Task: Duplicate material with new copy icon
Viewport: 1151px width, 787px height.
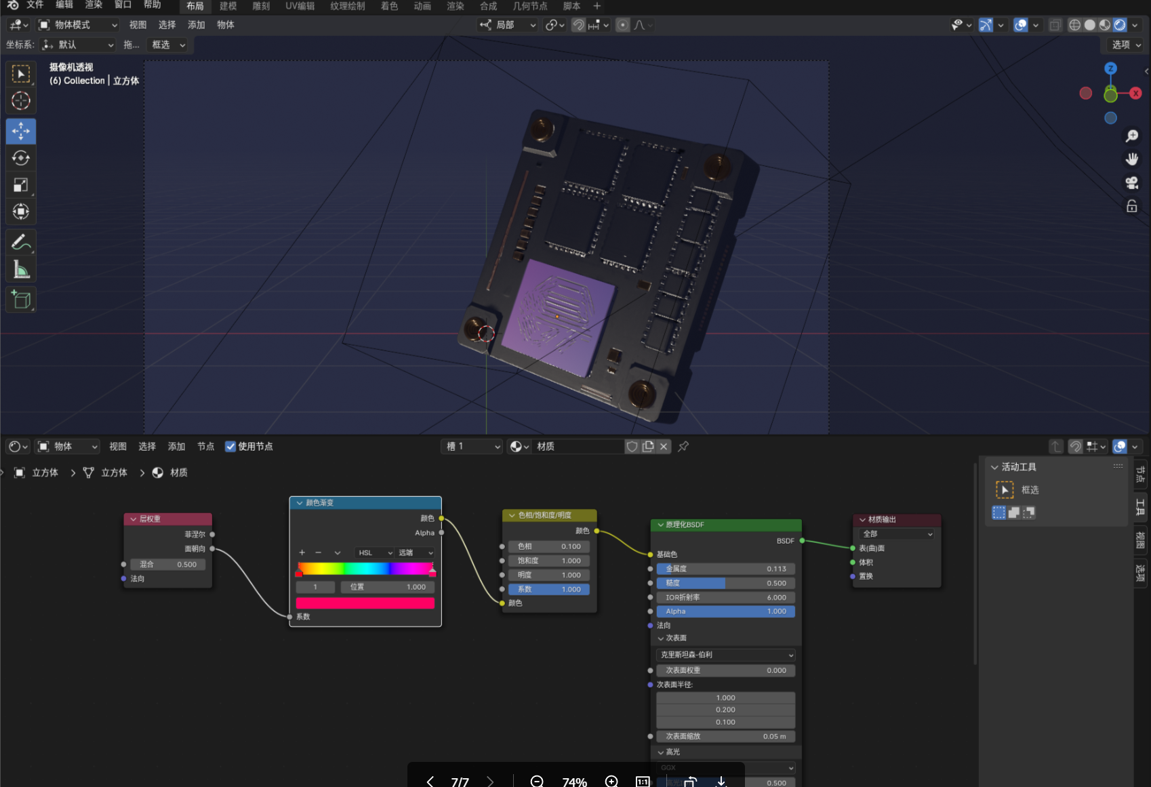Action: click(648, 447)
